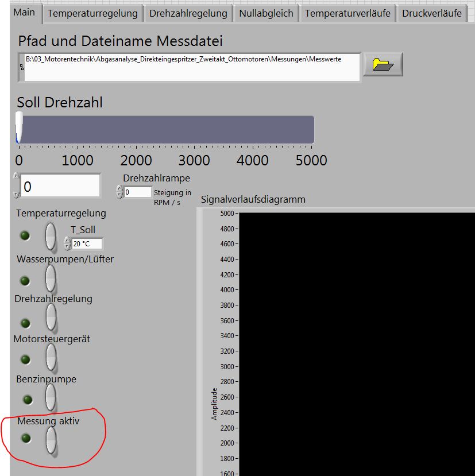Increment the Drehzahlrampe value
475x476 pixels.
click(x=119, y=188)
